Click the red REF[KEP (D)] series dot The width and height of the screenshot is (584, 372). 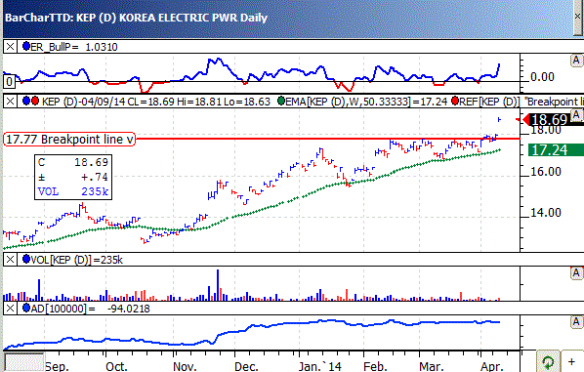click(455, 101)
